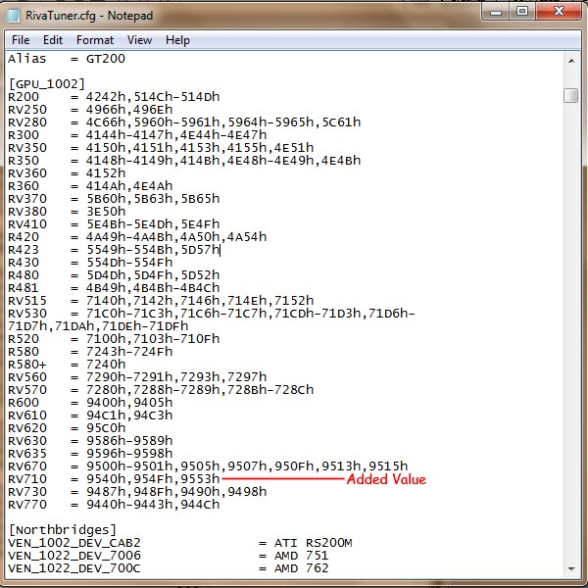Click the 'RV360 = 4152h' line
This screenshot has width=588, height=588.
67,173
